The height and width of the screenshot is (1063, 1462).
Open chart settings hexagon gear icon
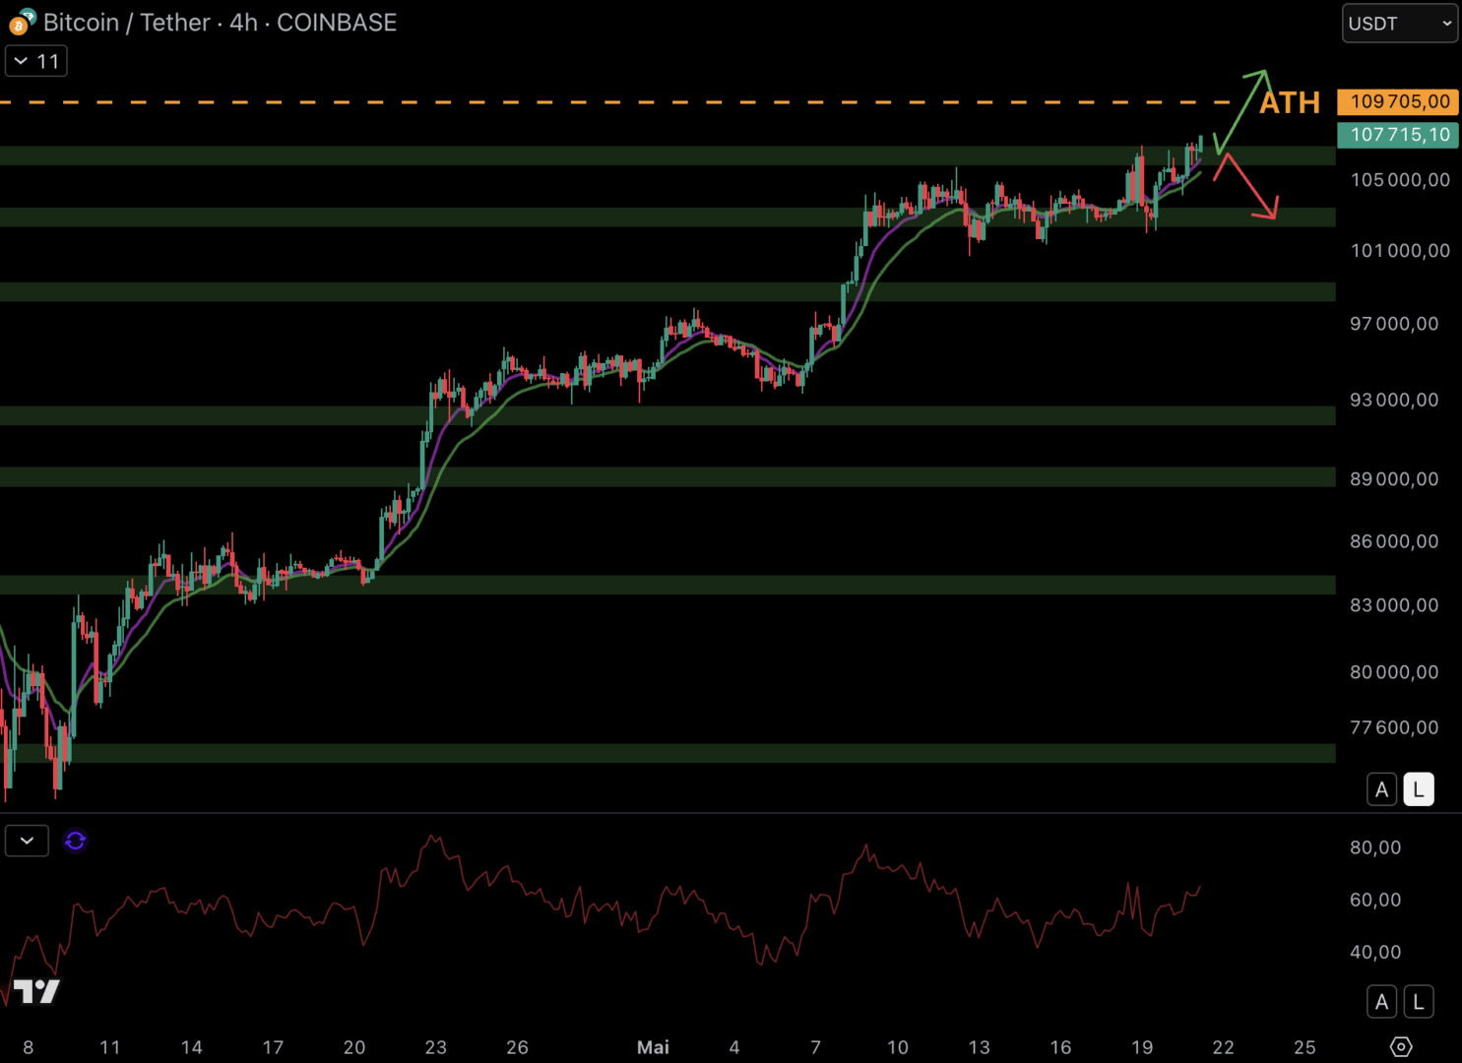[x=1401, y=1046]
